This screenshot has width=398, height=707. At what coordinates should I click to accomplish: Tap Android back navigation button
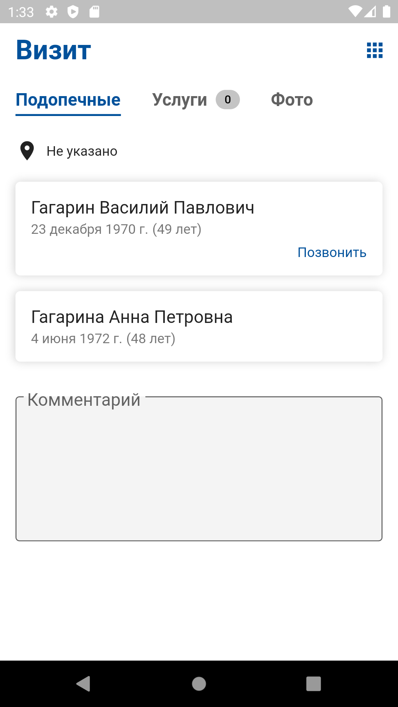pos(84,684)
